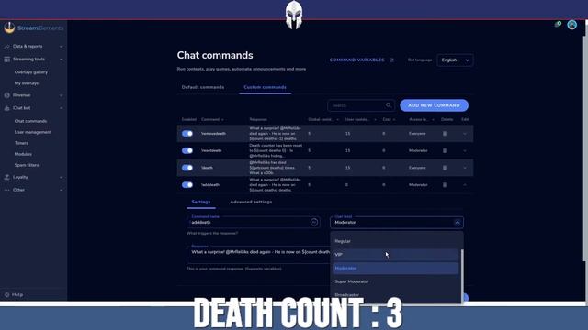The width and height of the screenshot is (588, 330).
Task: Disable the !resetdeath command toggle
Action: pos(187,150)
